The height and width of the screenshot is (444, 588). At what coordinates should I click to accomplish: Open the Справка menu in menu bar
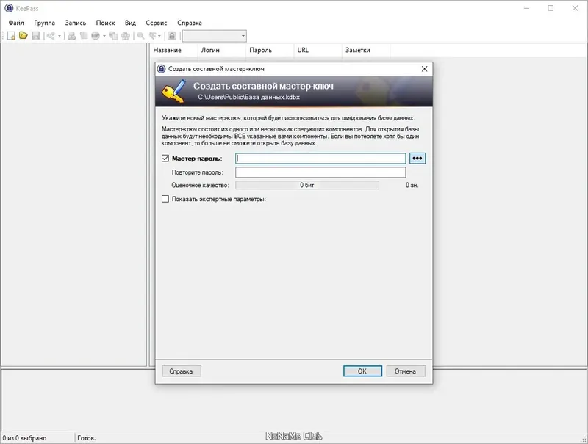(190, 23)
